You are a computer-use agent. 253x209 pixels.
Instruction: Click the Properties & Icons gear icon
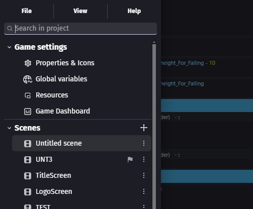click(28, 63)
